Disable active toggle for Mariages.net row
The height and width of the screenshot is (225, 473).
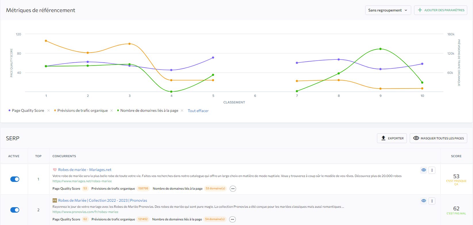pyautogui.click(x=15, y=179)
